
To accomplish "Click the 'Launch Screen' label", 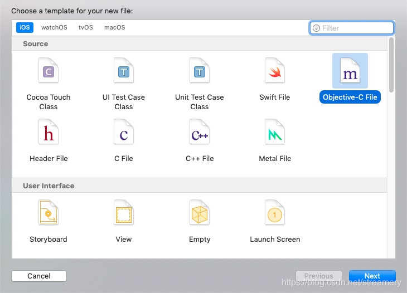I will (275, 239).
